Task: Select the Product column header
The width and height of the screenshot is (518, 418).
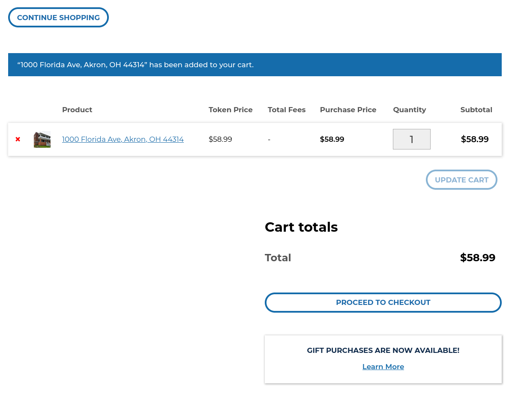Action: 77,110
